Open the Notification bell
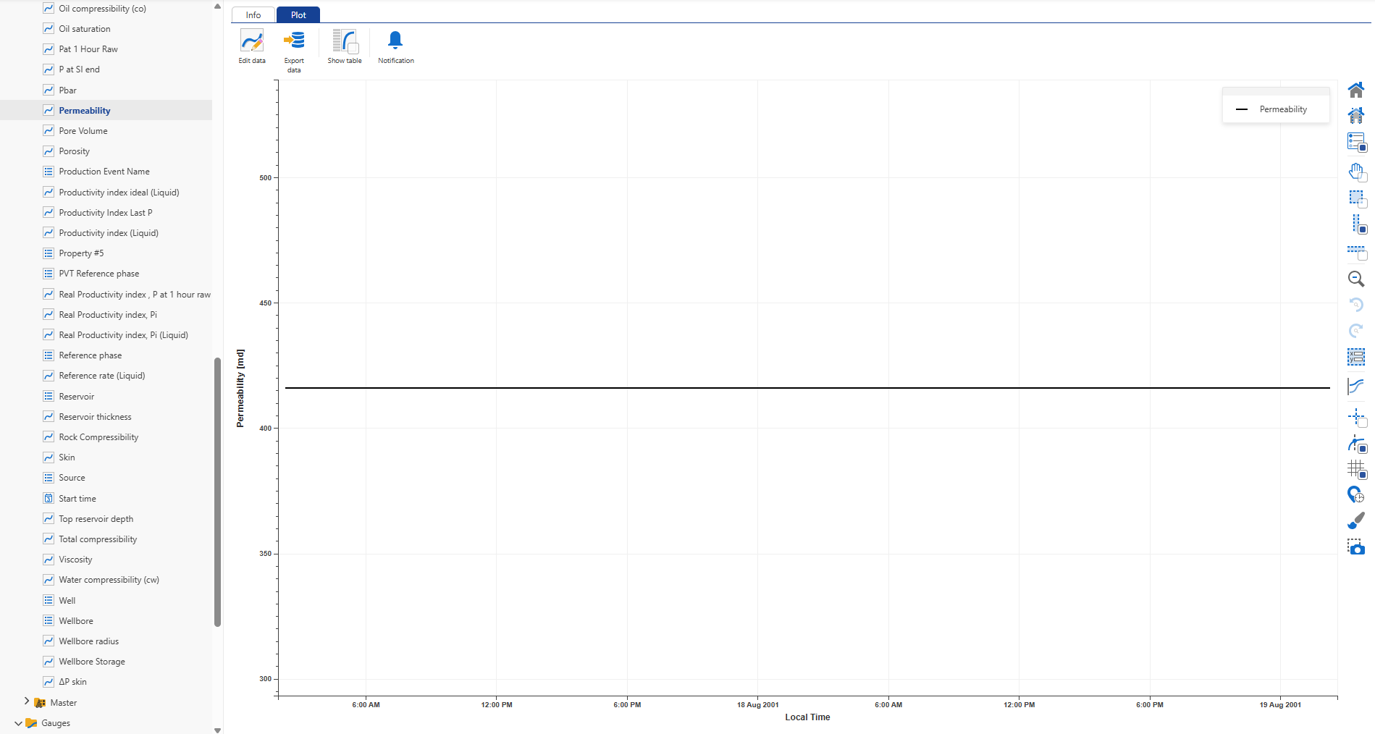1375x734 pixels. point(395,41)
